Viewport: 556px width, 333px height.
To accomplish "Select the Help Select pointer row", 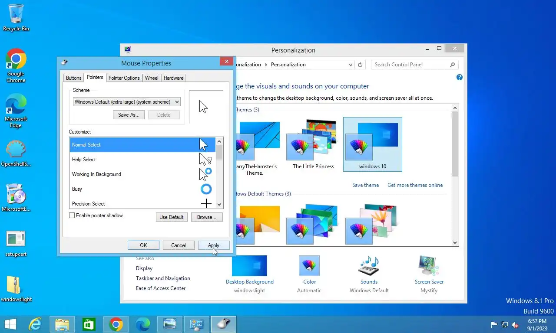I will tap(142, 160).
